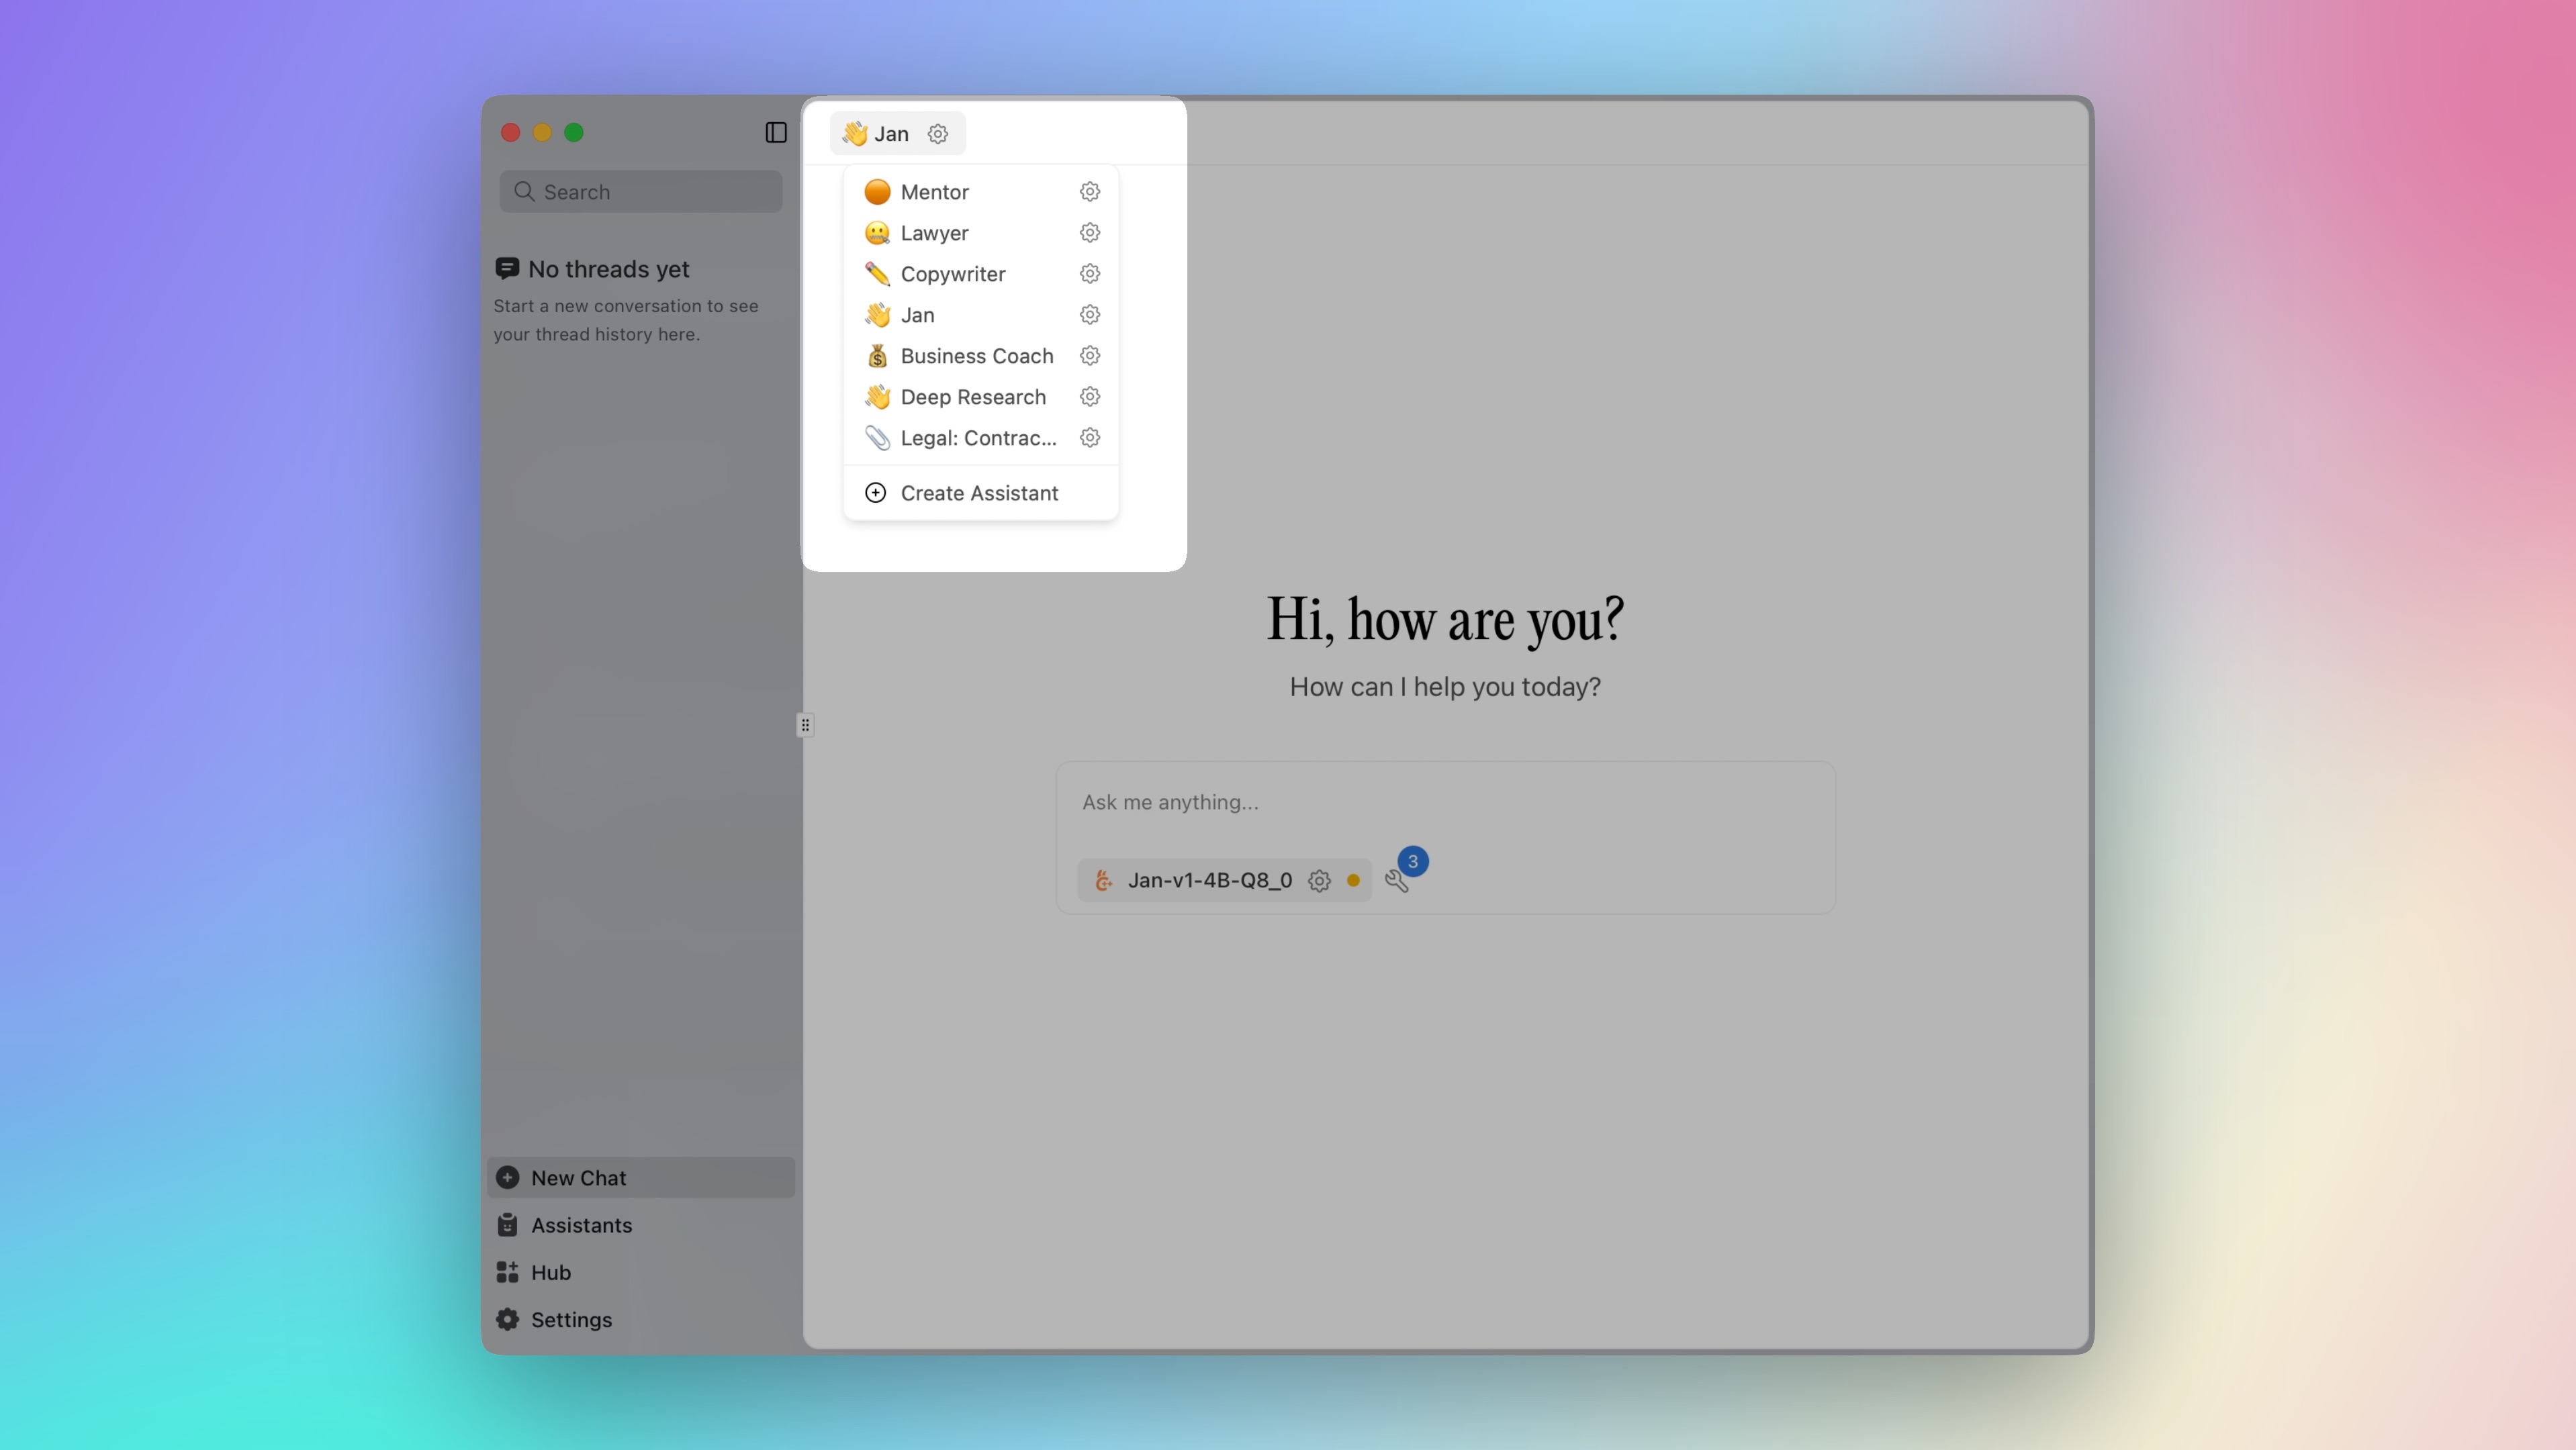Open the Jan-v1-4B-Q8_0 model selector
Screen dimensions: 2576x1450
point(1210,880)
